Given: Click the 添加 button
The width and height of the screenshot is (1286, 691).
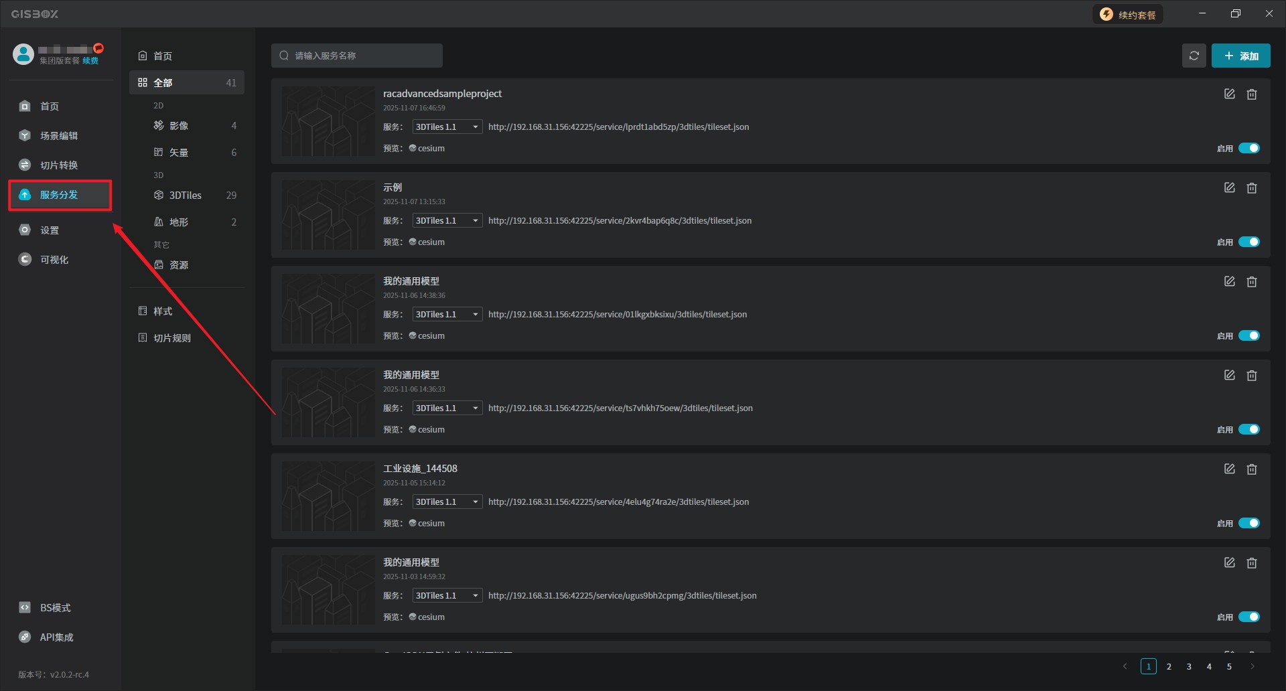Looking at the screenshot, I should [x=1240, y=56].
